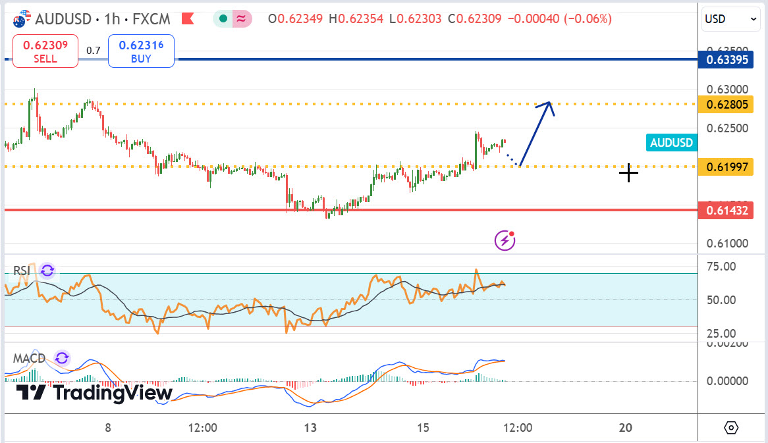Click the red flag icon beside FXCM
This screenshot has width=768, height=443.
(187, 18)
